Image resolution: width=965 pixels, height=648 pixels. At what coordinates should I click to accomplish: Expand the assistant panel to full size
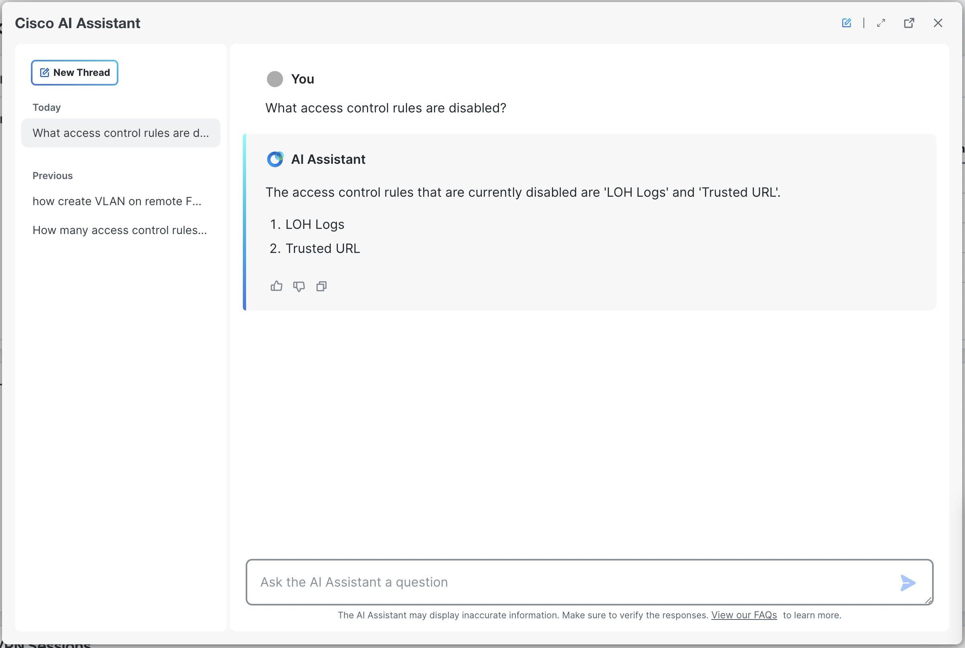881,23
